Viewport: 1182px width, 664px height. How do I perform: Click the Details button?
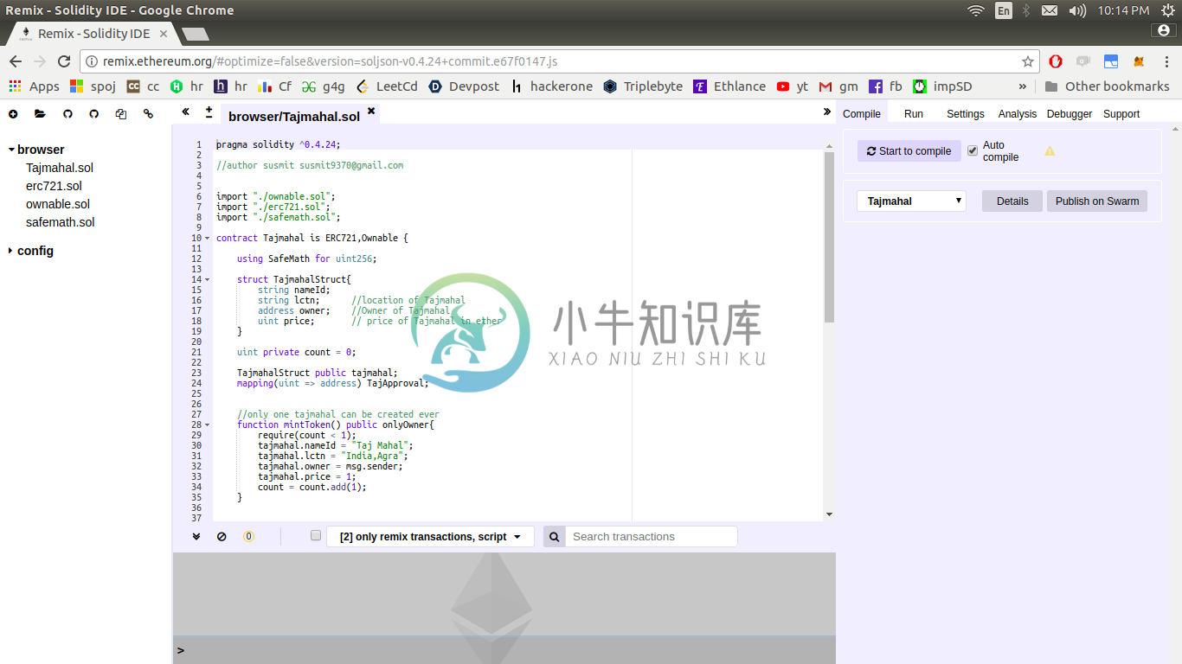click(x=1012, y=201)
